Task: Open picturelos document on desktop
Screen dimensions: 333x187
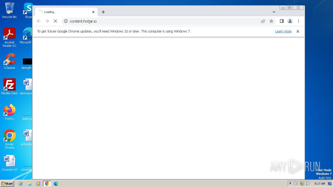Action: tap(27, 138)
